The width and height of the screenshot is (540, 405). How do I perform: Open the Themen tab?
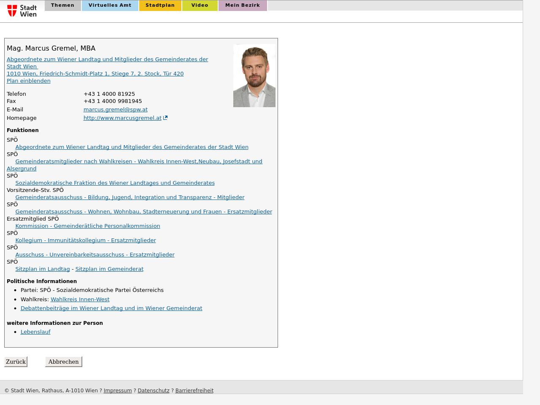pos(63,5)
